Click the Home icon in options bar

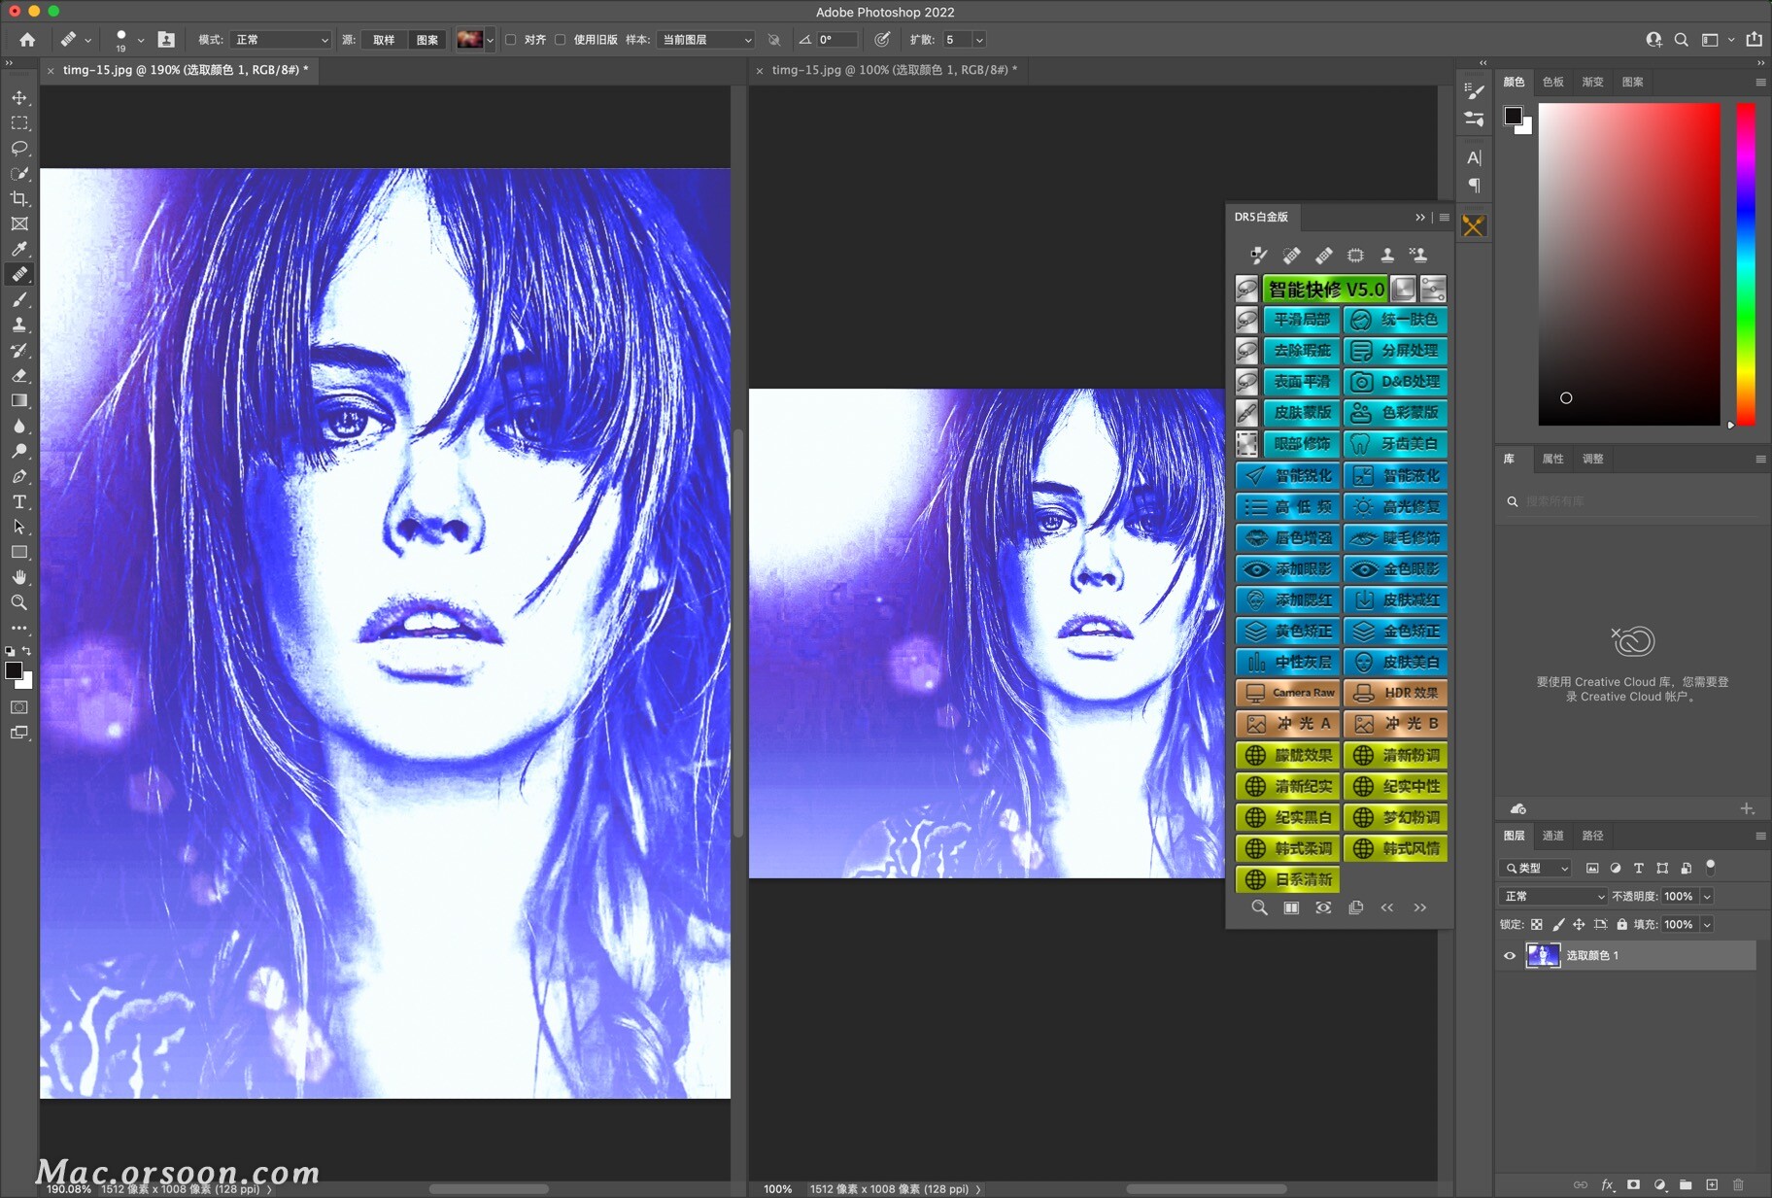pyautogui.click(x=27, y=40)
